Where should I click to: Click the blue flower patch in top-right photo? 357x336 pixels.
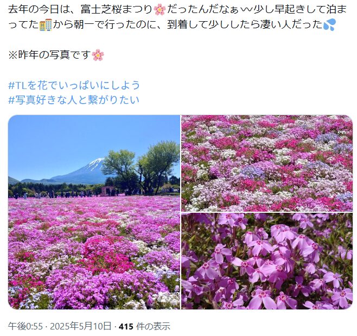coord(253,172)
